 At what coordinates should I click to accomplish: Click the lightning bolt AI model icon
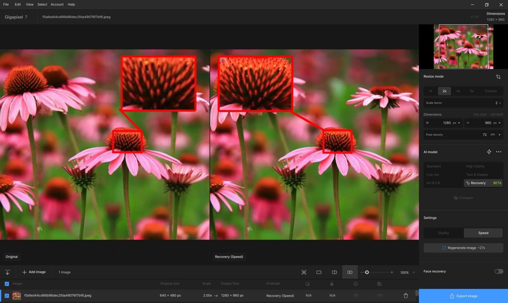[x=489, y=152]
